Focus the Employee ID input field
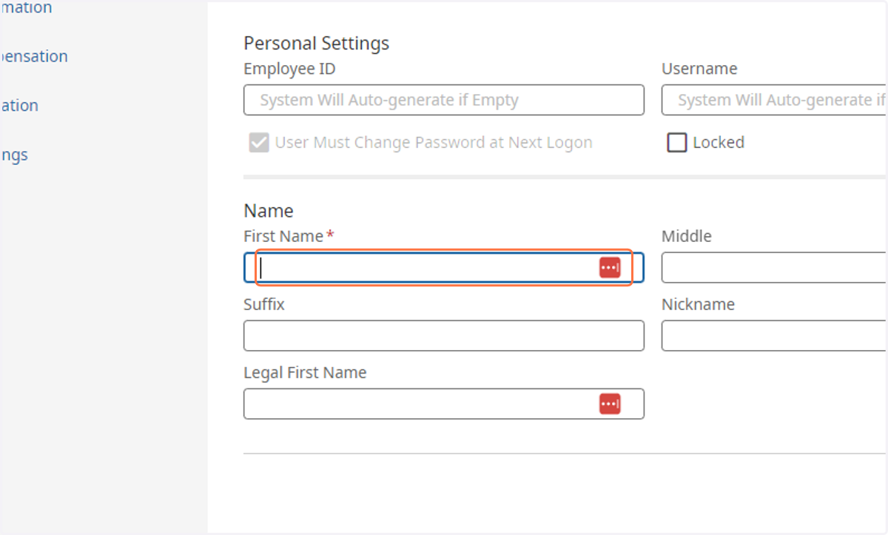Image resolution: width=888 pixels, height=535 pixels. click(444, 100)
